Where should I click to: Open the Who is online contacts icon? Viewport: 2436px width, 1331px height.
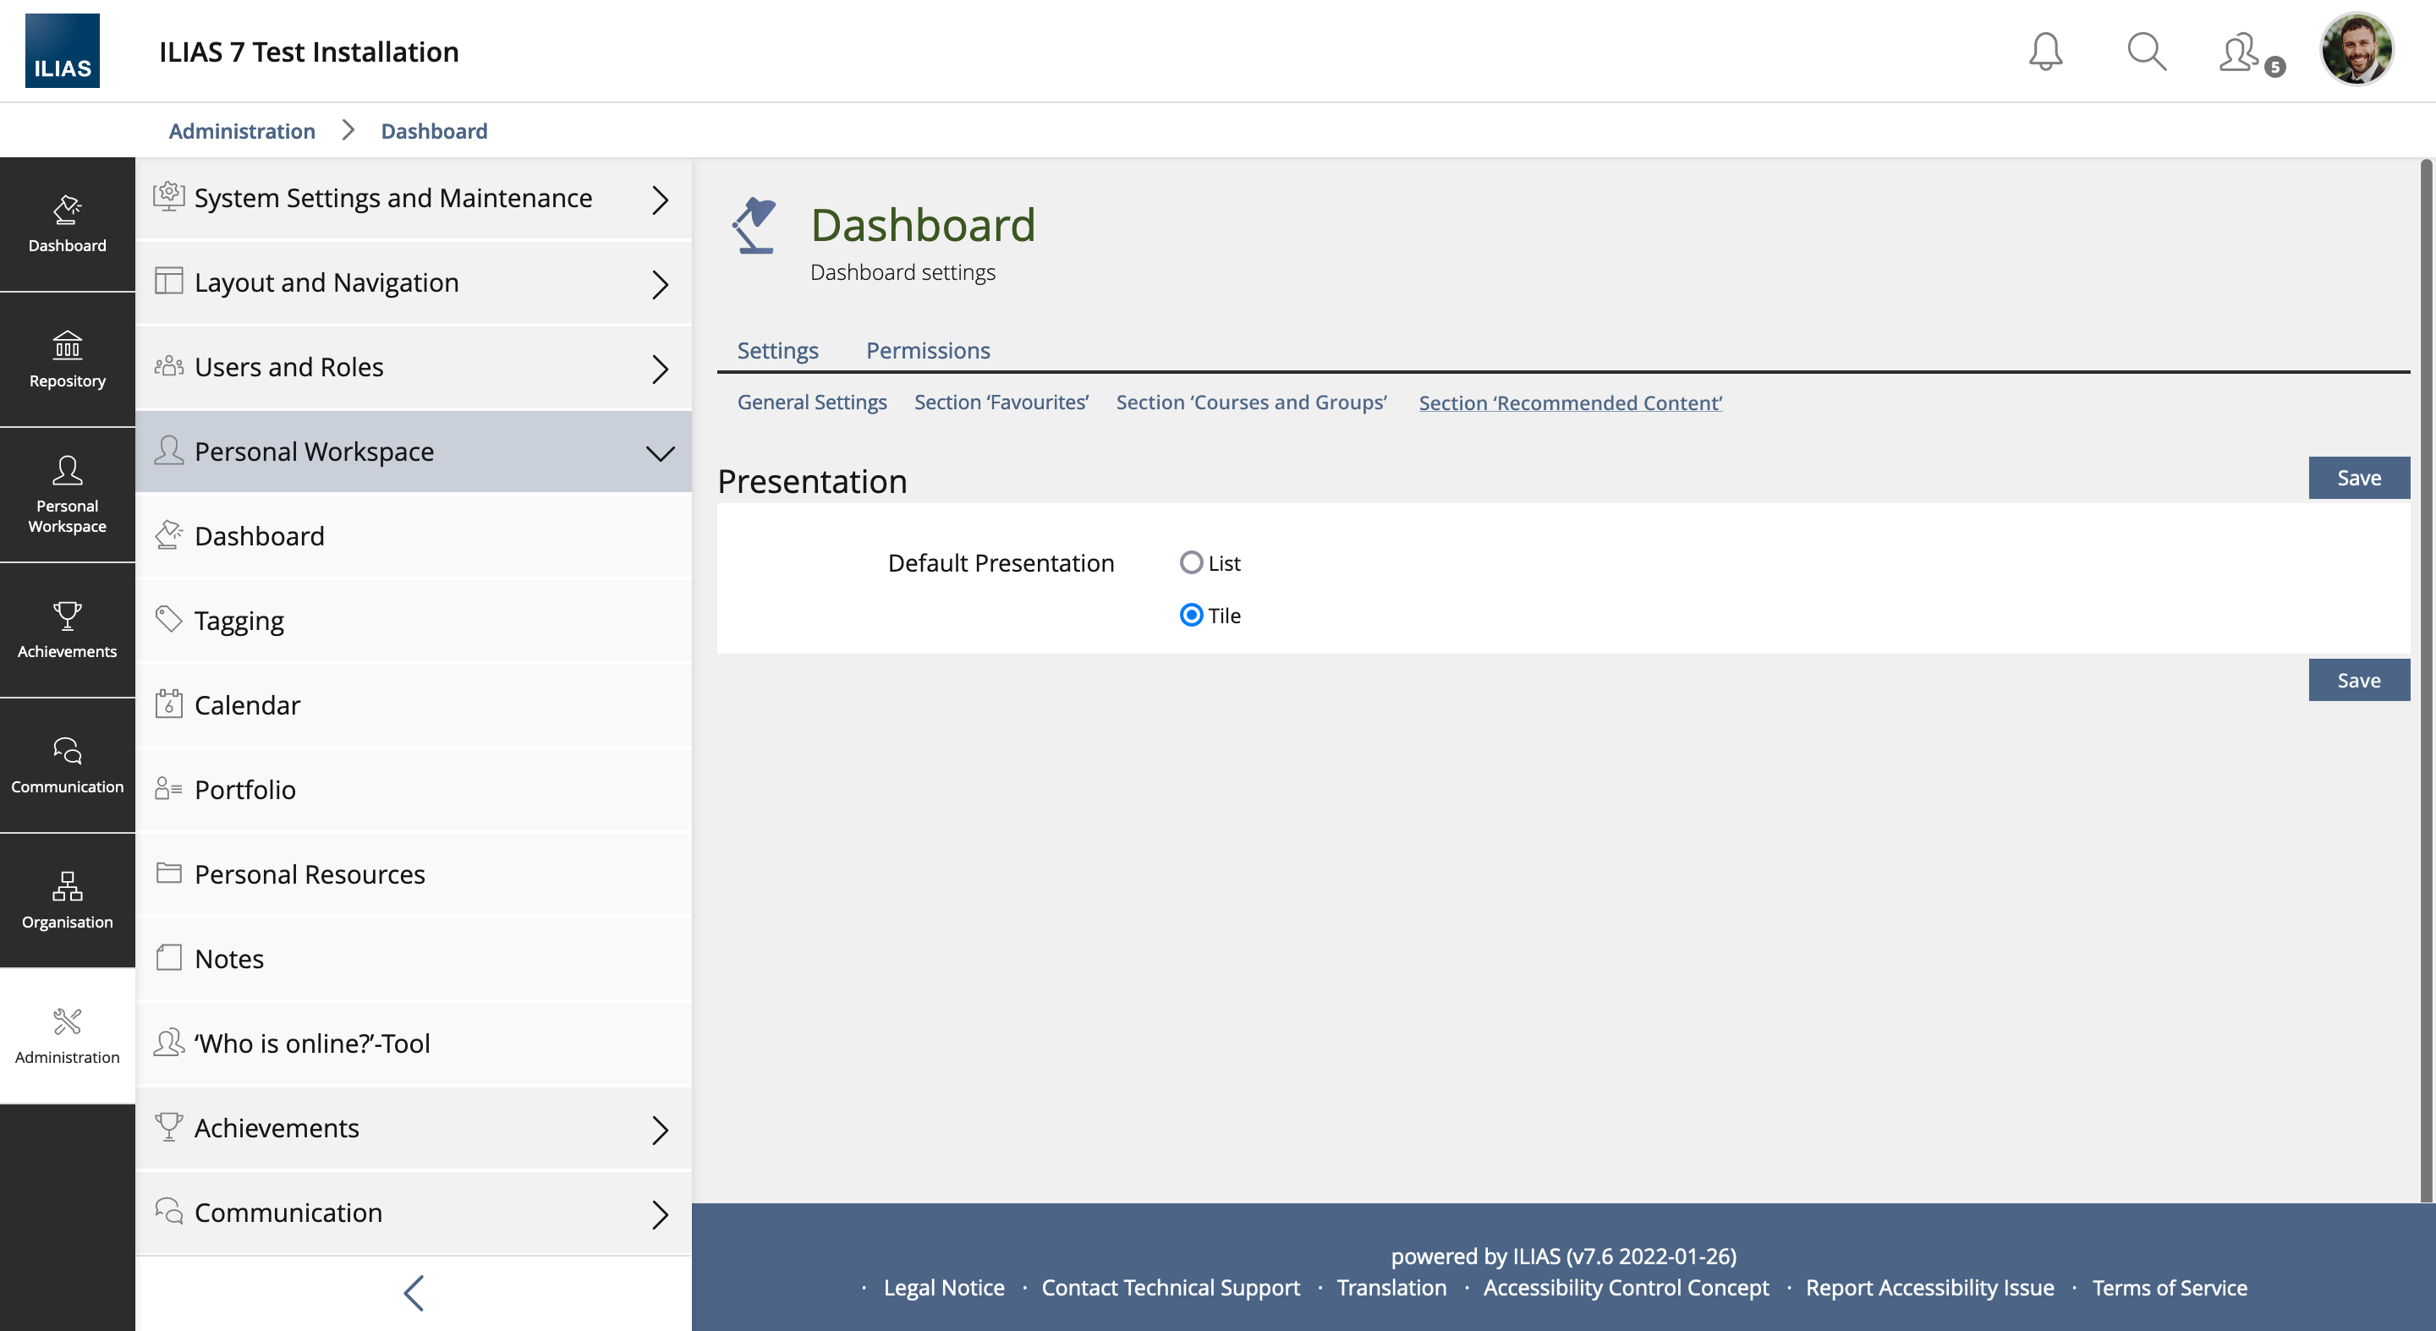click(x=2243, y=53)
